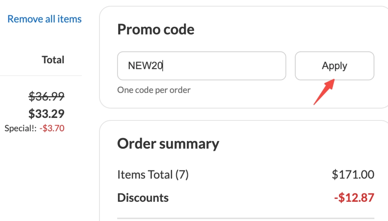Click the "Discounts" label
The width and height of the screenshot is (388, 221).
pos(143,197)
